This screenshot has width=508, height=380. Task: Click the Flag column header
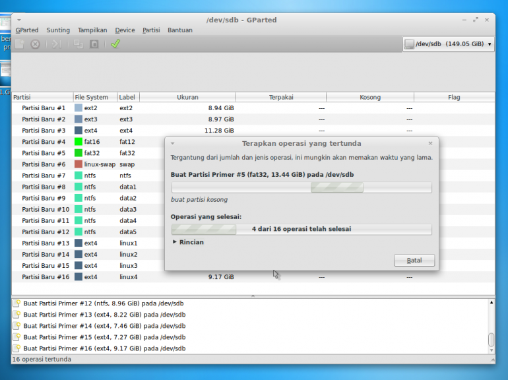[454, 97]
